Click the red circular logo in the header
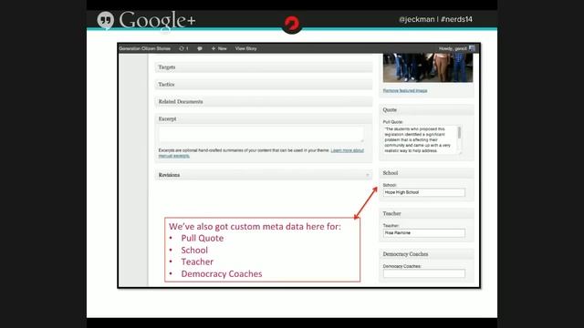Screen dimensions: 584x328 pos(292,24)
